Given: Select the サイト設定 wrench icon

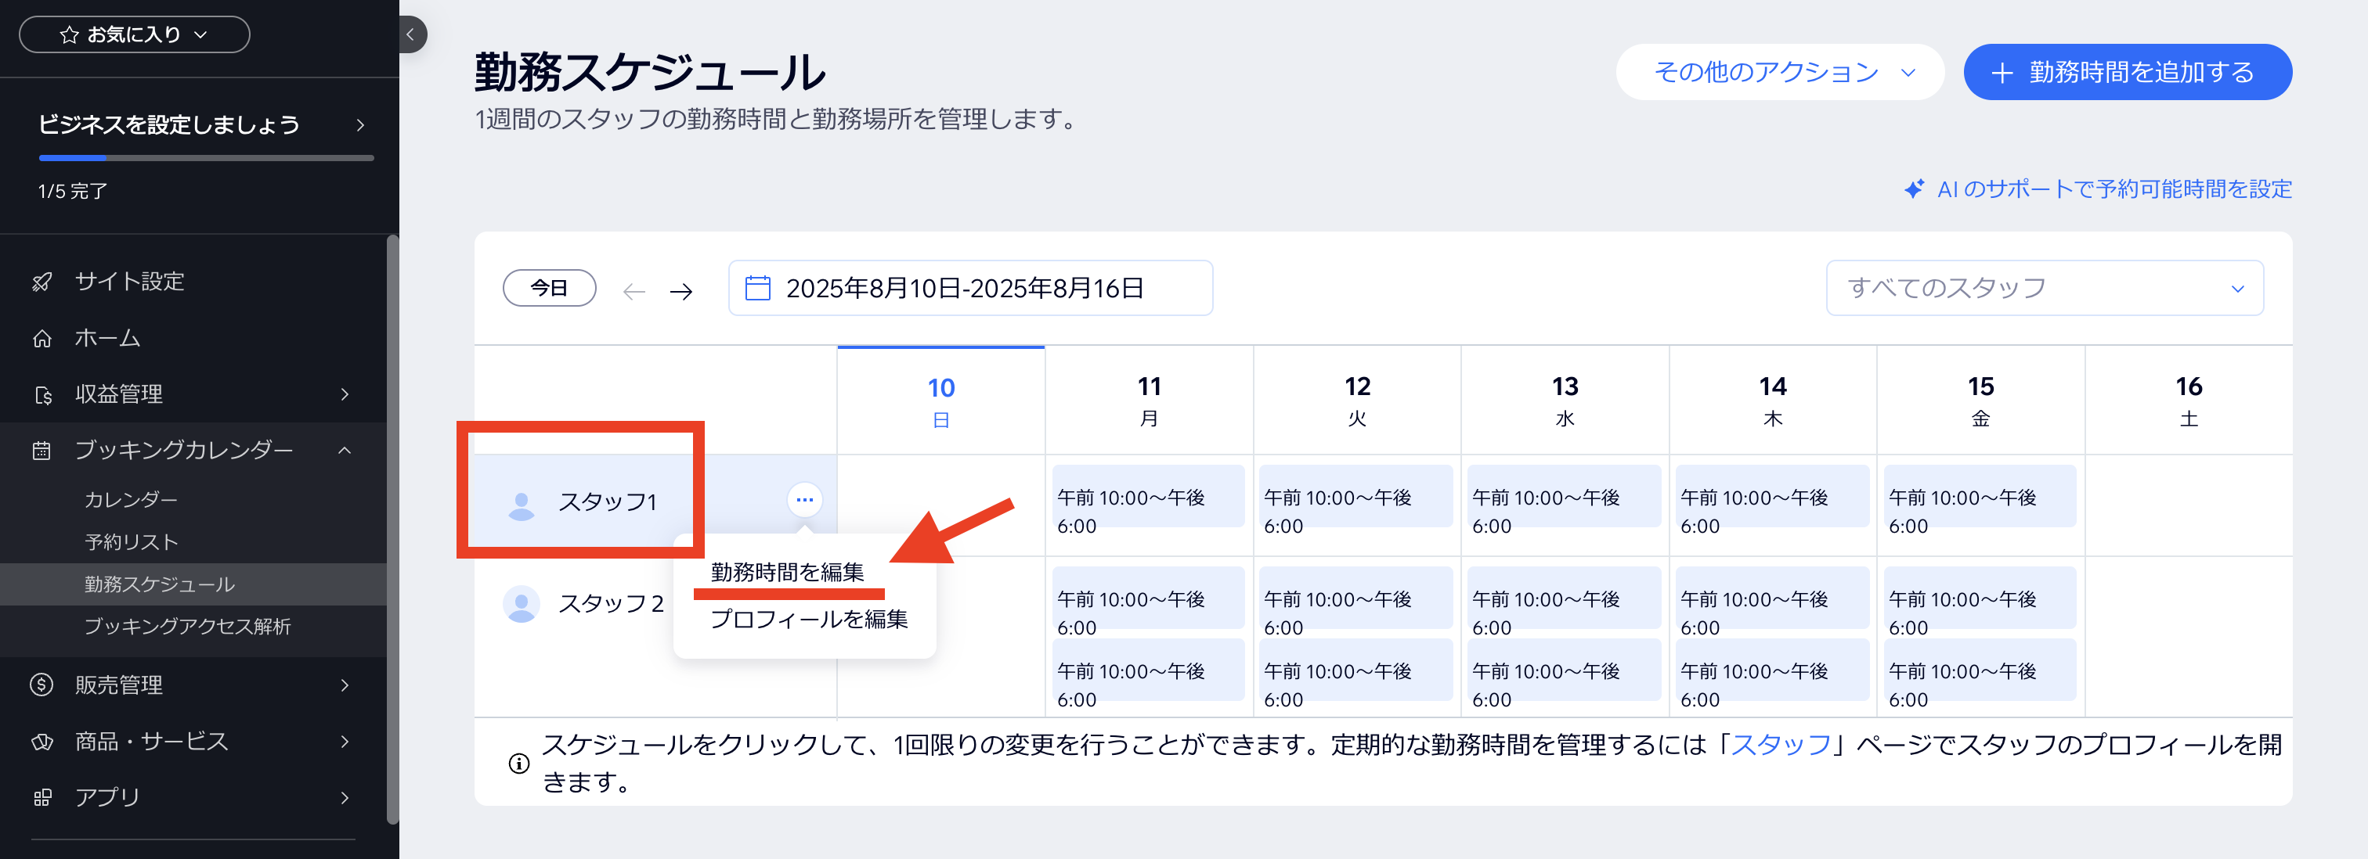Looking at the screenshot, I should point(42,281).
